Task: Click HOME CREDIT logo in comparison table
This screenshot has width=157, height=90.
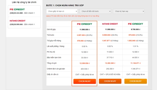Action: point(110,24)
